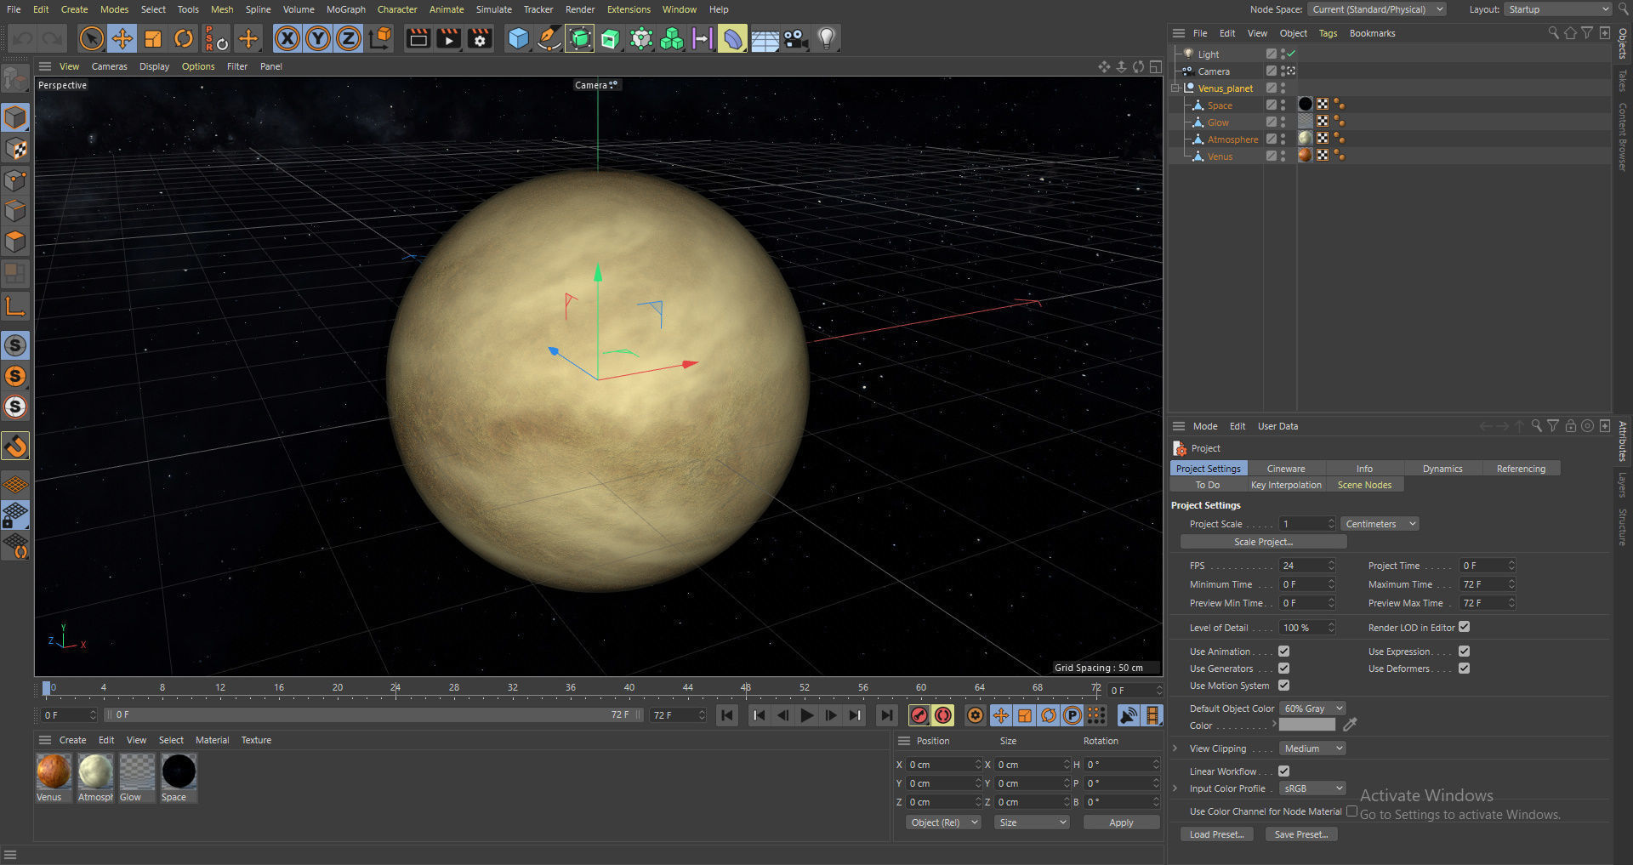Activate the Scale tool

tap(152, 38)
